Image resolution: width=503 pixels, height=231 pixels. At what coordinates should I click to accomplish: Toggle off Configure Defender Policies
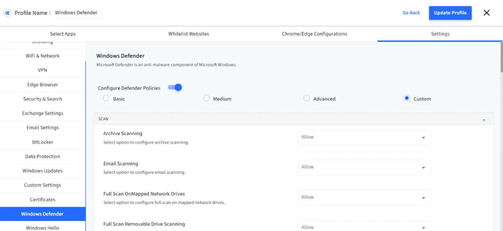174,87
